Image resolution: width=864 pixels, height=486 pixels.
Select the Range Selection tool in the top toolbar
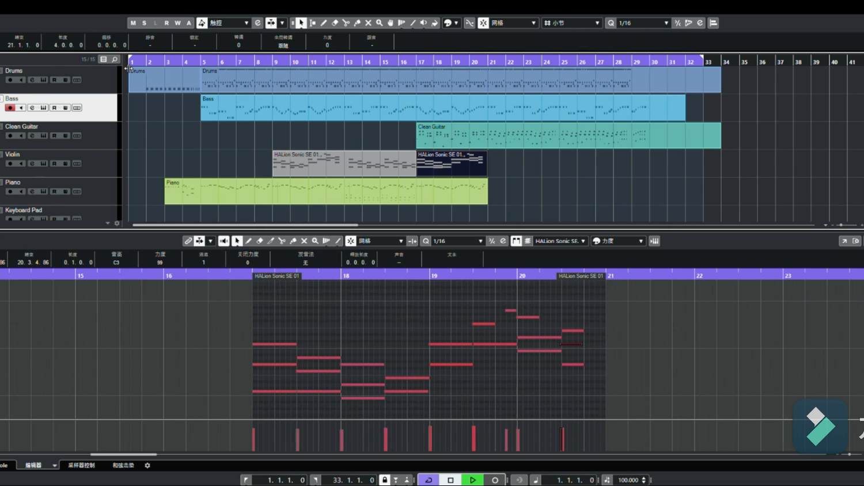[313, 23]
